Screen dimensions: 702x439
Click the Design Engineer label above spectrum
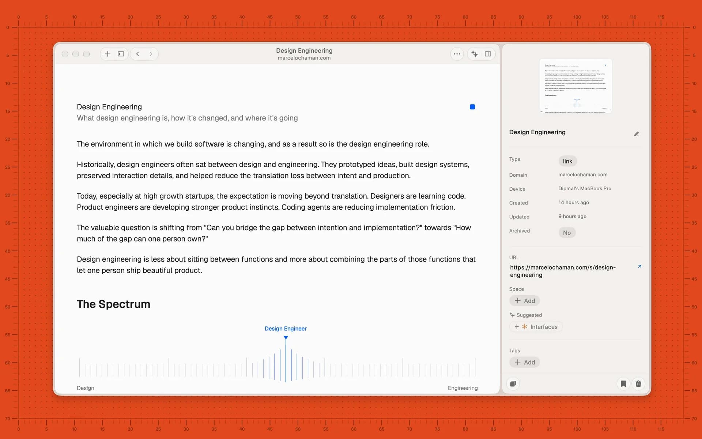286,329
